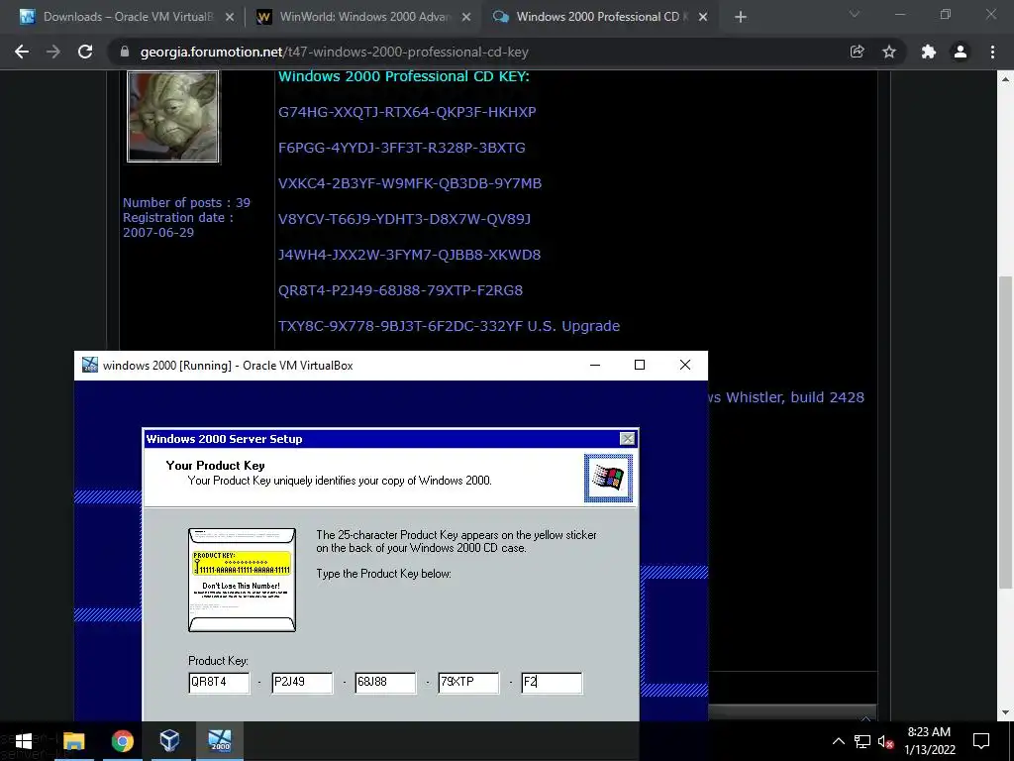
Task: Click the address bar URL
Action: 335,52
